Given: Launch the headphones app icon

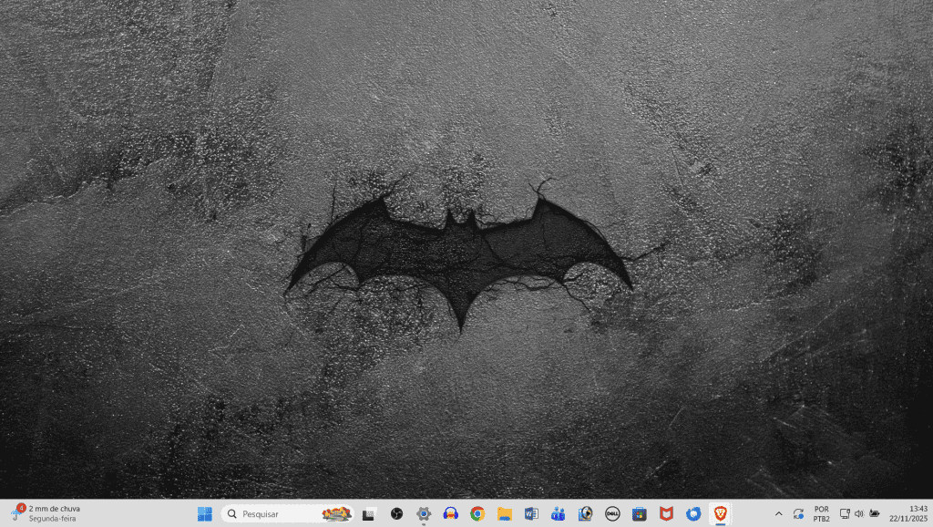Looking at the screenshot, I should (x=450, y=513).
